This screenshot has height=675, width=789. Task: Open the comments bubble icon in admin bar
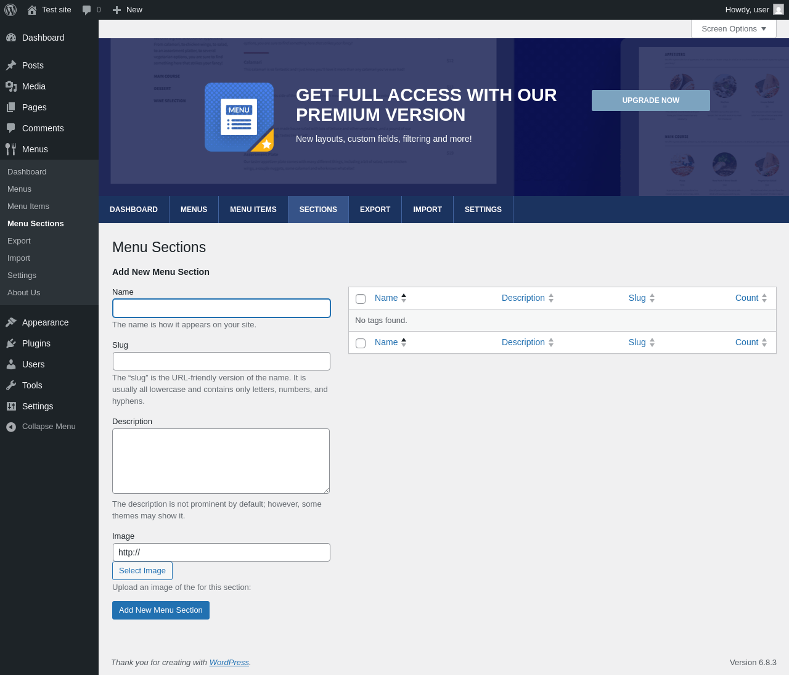[87, 10]
